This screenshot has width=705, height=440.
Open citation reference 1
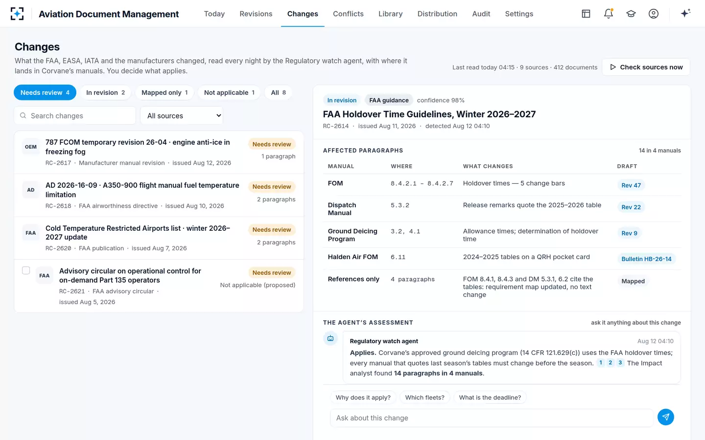click(x=601, y=363)
